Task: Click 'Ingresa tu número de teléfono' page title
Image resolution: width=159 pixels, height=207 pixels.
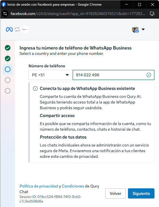Action: (x=75, y=48)
